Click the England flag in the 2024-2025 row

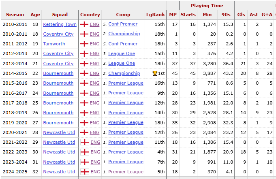pos(84,172)
